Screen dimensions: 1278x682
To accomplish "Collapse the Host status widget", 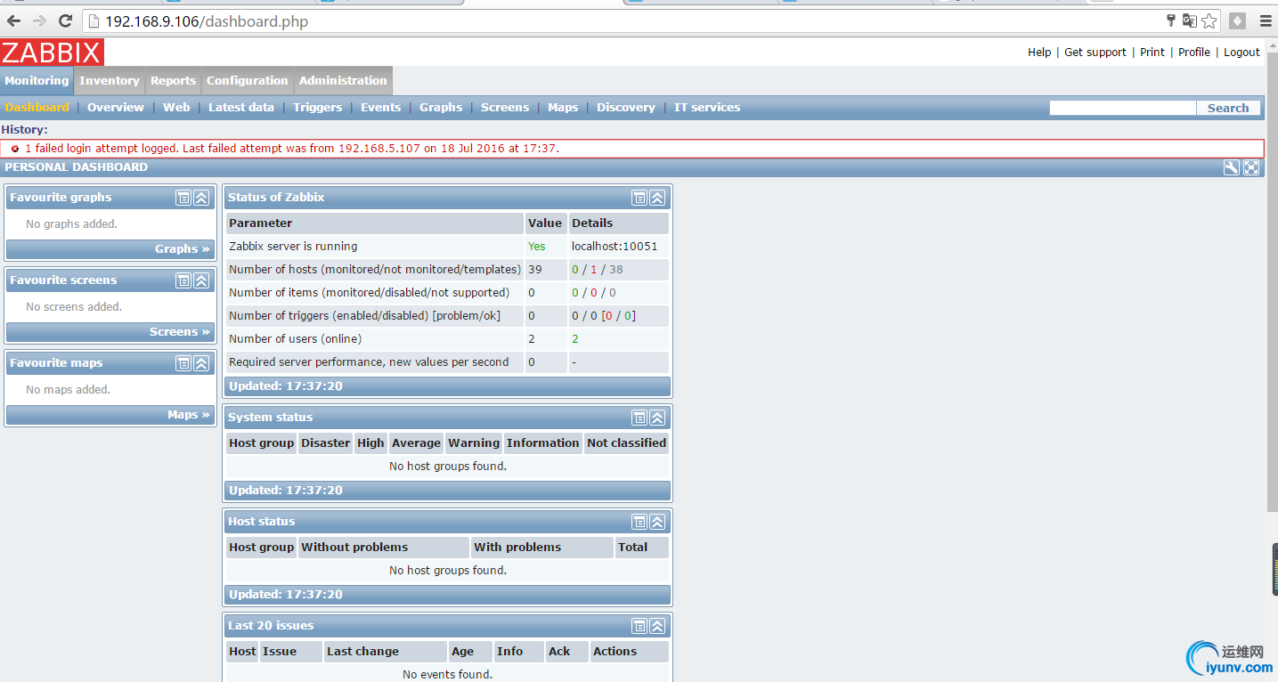I will click(x=657, y=522).
